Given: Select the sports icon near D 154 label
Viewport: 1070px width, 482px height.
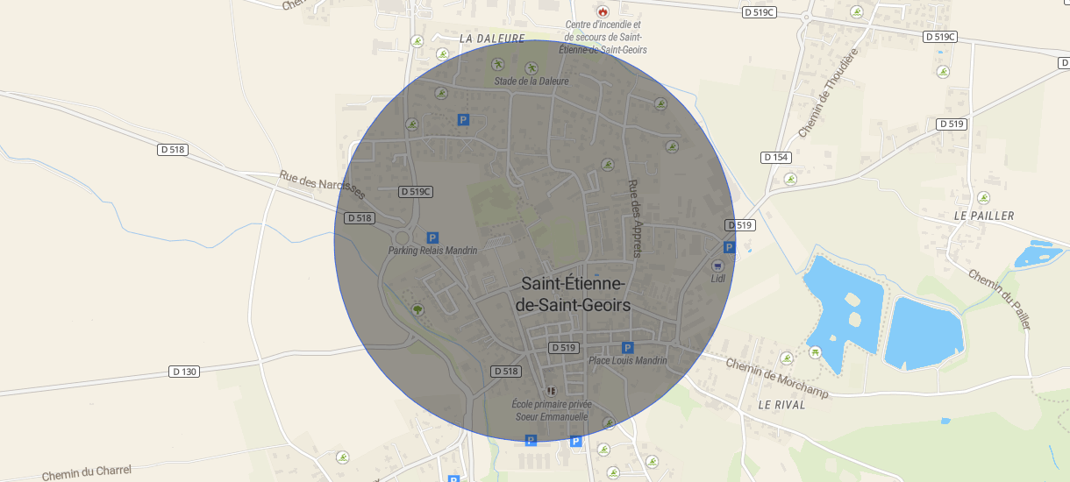Looking at the screenshot, I should (x=790, y=179).
